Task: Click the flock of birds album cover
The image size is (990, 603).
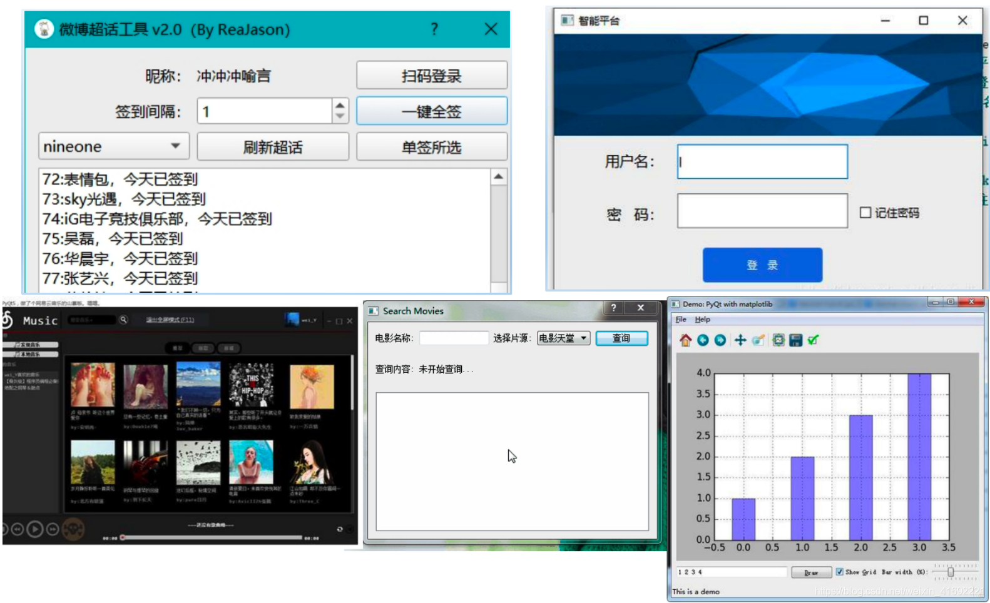Action: click(198, 462)
